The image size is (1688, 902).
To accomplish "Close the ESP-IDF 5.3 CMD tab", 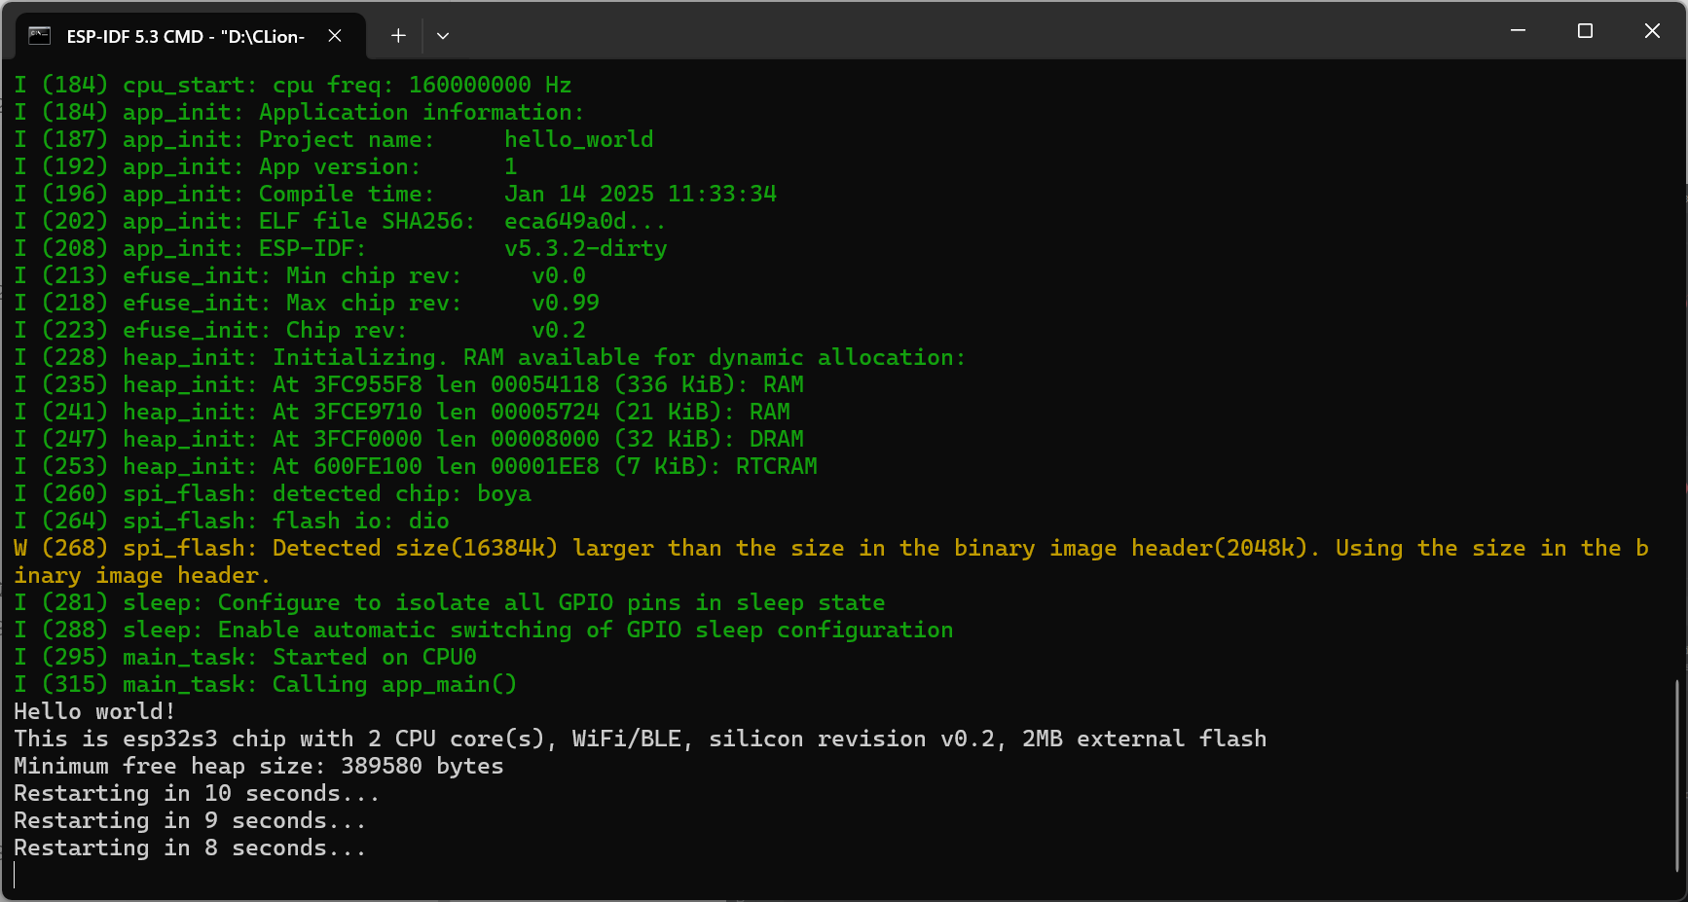I will point(335,36).
